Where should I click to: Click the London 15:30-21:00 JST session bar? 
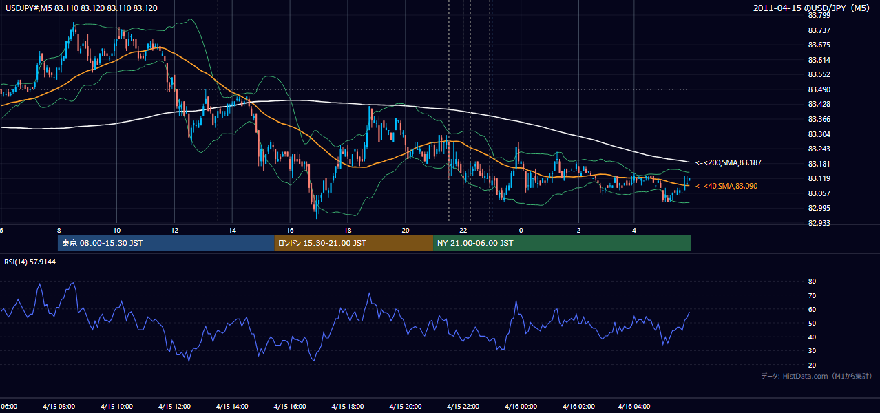354,243
